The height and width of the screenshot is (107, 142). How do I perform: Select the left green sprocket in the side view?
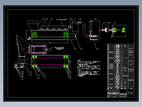35,34
